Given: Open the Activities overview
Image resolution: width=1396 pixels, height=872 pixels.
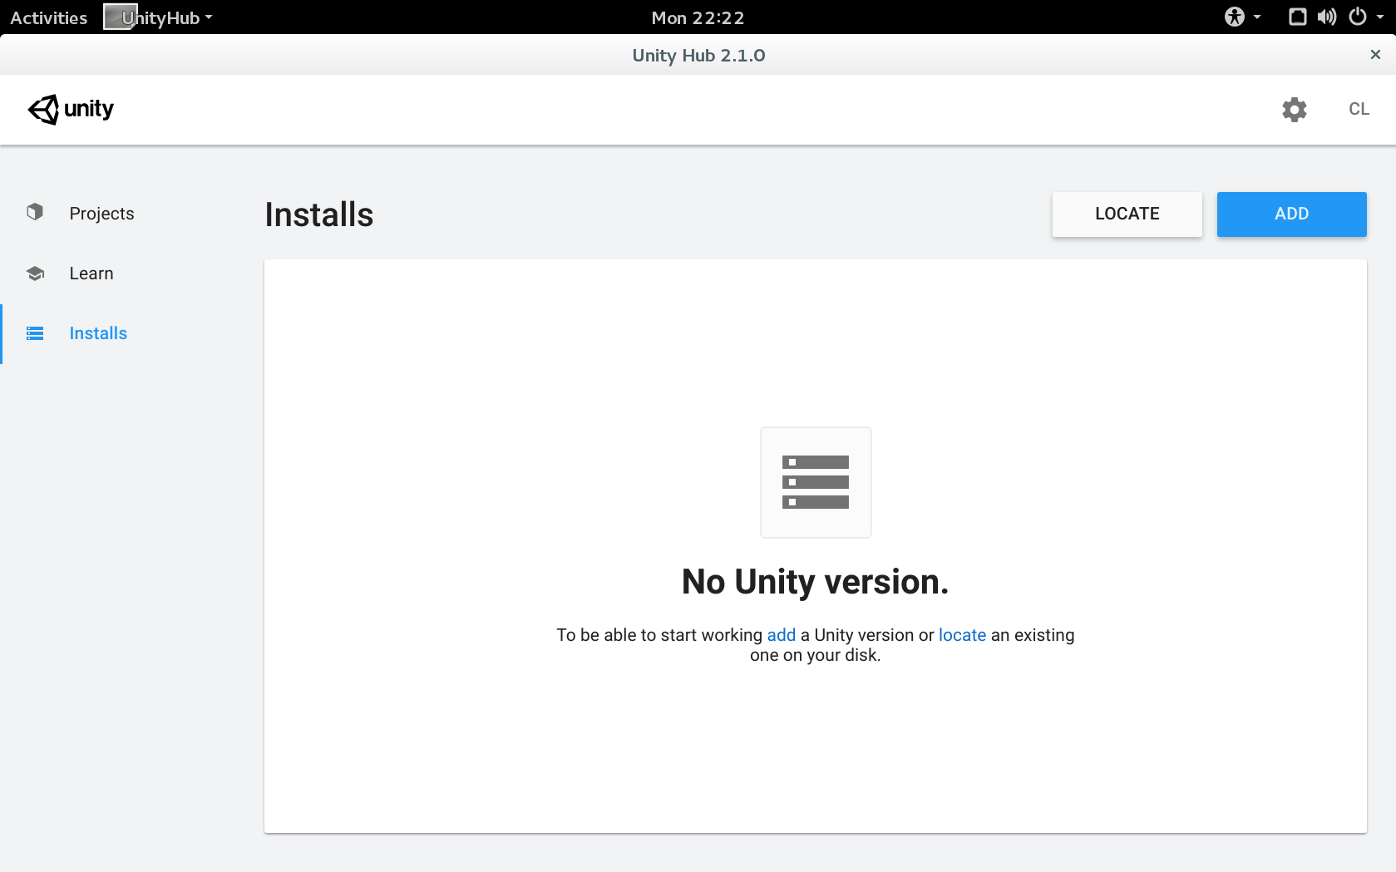Looking at the screenshot, I should click(x=48, y=17).
